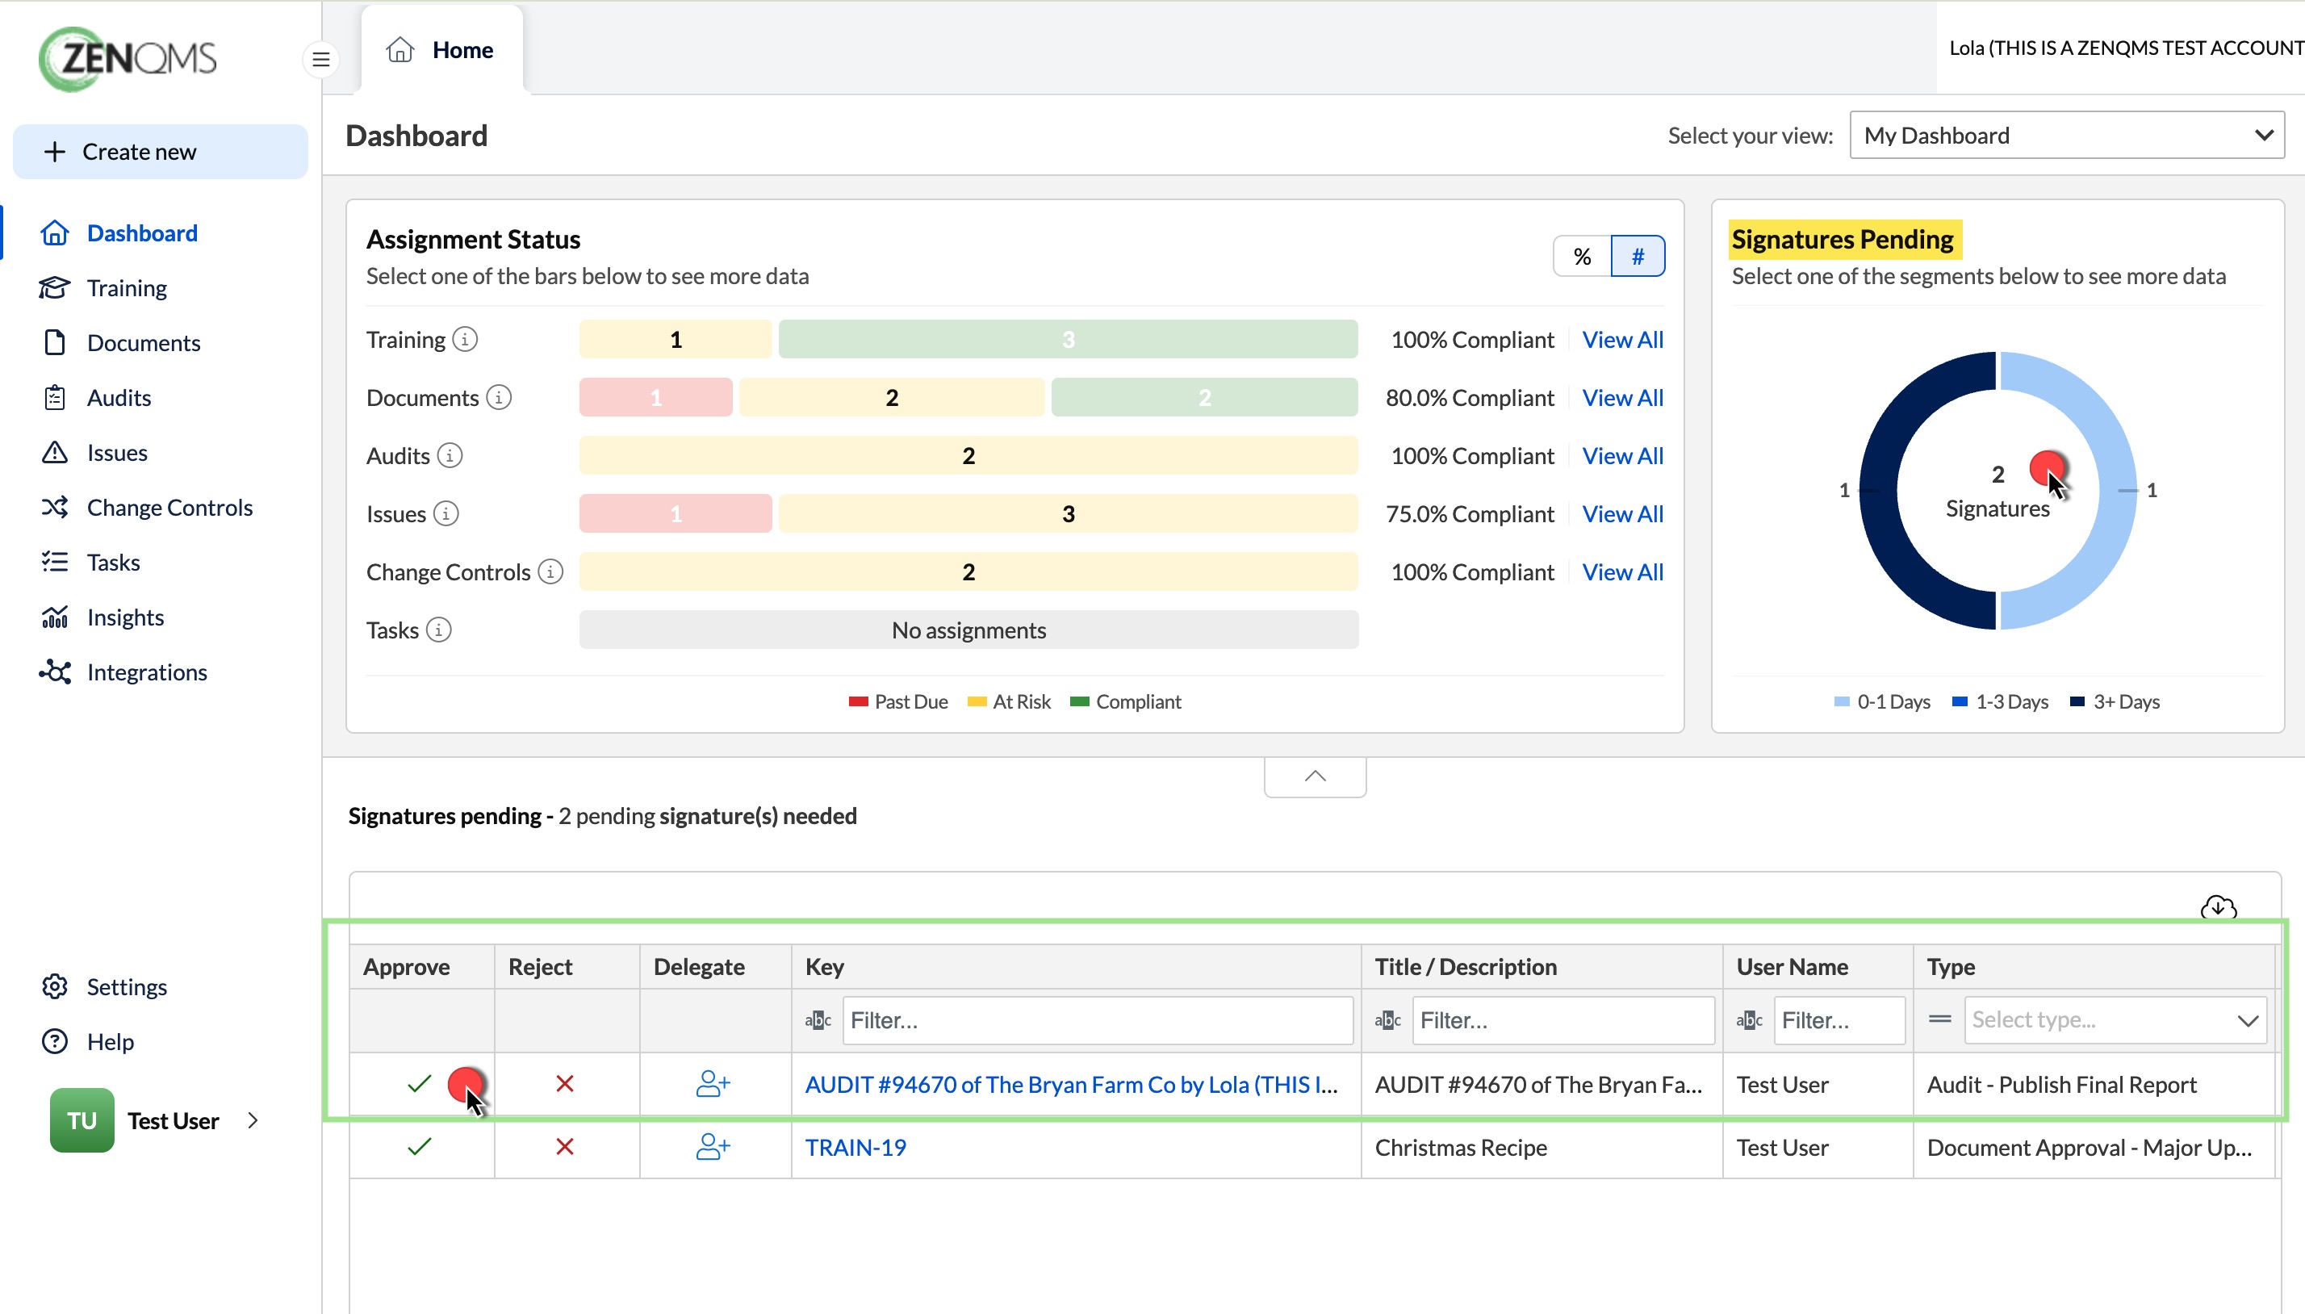Reject the AUDIT #94670 signature row
2305x1314 pixels.
pyautogui.click(x=565, y=1083)
